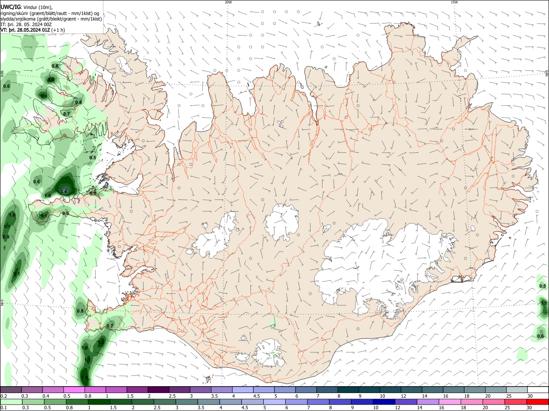
Task: Click the UWC/IG title text
Action: [10, 7]
